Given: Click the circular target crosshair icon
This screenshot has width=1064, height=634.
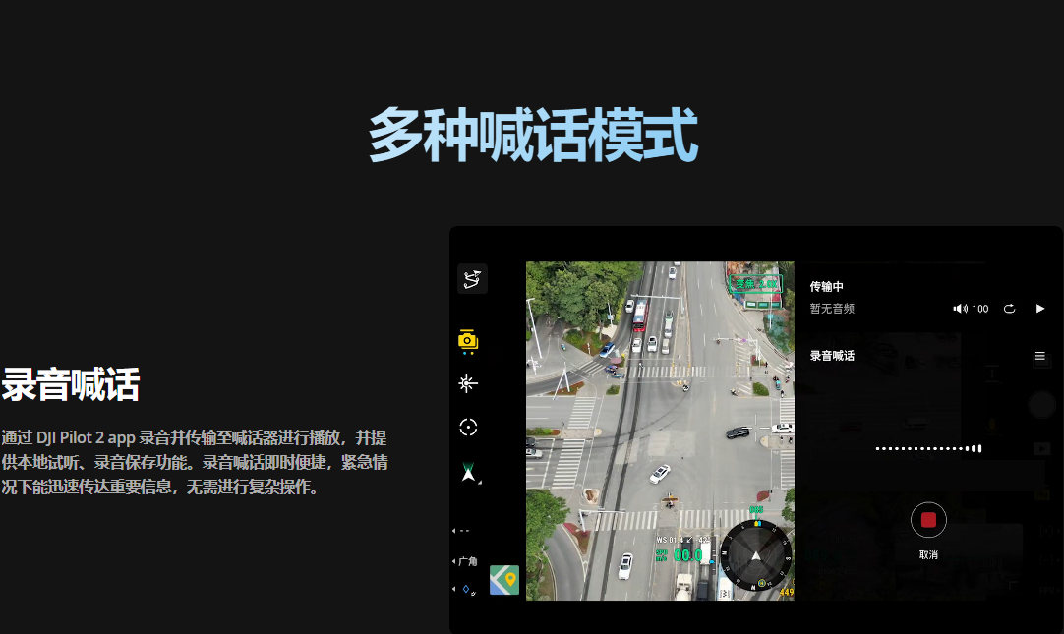Looking at the screenshot, I should 468,427.
